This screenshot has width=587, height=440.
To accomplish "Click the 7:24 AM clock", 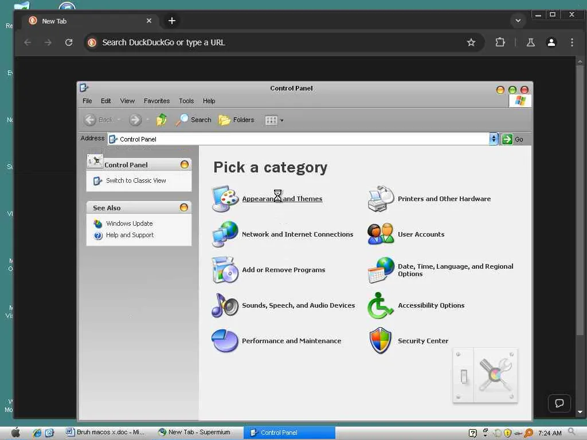I will 550,433.
